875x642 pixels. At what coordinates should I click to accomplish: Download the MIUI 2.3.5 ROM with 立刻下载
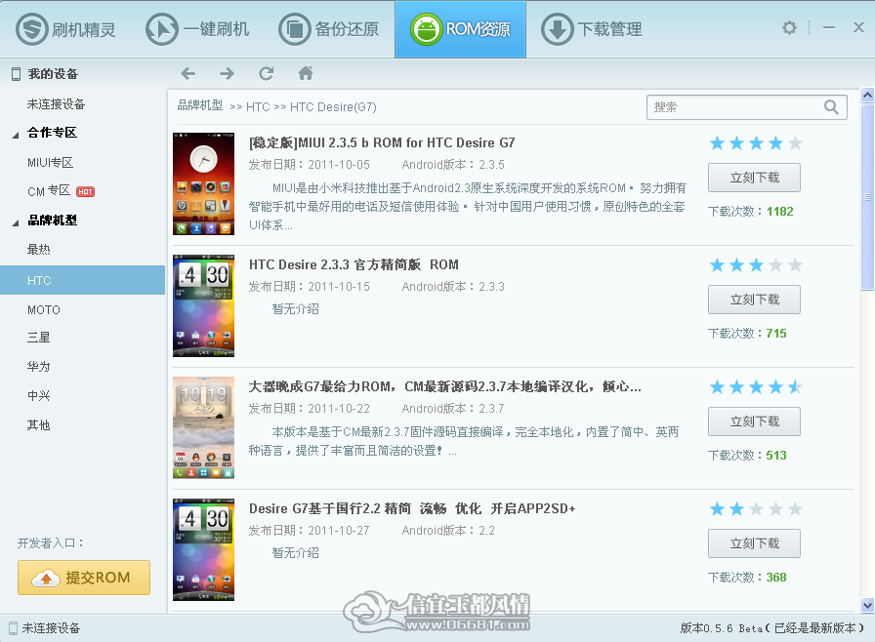click(754, 178)
